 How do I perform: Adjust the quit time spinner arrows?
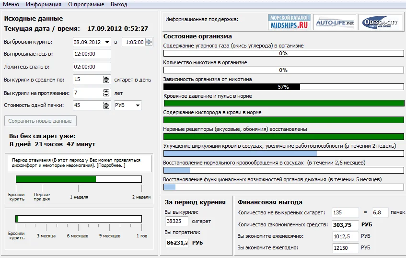tap(149, 42)
